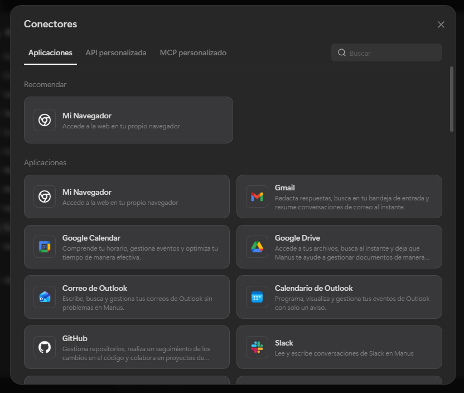Click text "Lee y escribe conversaciones de Slack"
Screen dimensions: 464x393
click(344, 353)
